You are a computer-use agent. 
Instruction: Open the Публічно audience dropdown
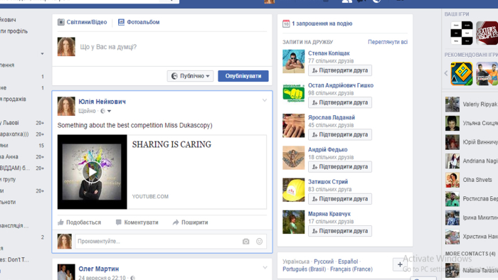[x=190, y=76]
